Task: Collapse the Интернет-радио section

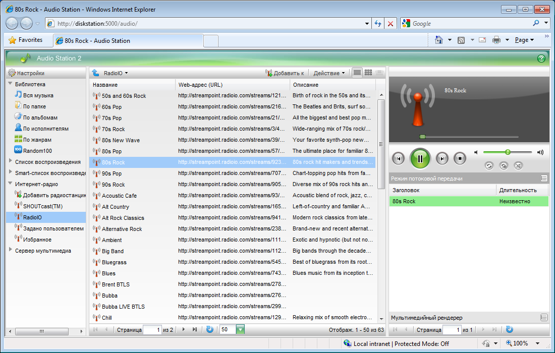Action: (10, 183)
